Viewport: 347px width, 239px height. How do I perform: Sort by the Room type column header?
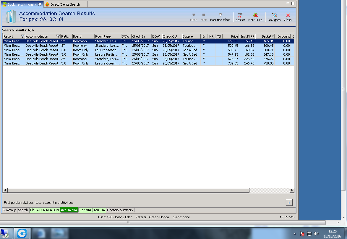(108, 36)
